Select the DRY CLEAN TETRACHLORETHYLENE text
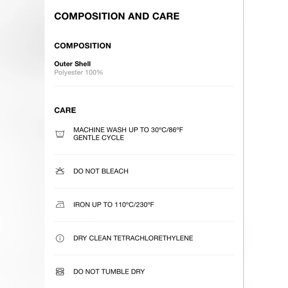This screenshot has width=288, height=288. point(133,238)
